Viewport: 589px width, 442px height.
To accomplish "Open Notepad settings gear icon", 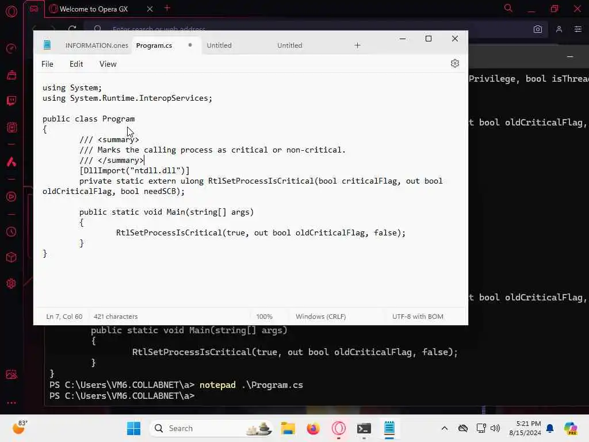I will [455, 63].
